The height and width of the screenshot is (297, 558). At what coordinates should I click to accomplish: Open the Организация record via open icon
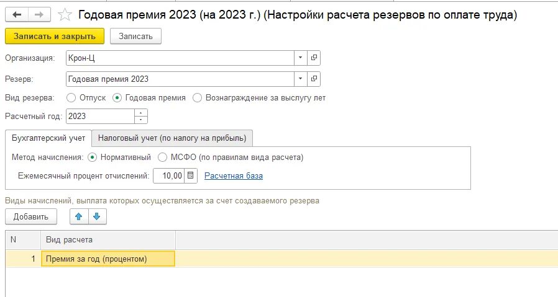click(x=314, y=58)
